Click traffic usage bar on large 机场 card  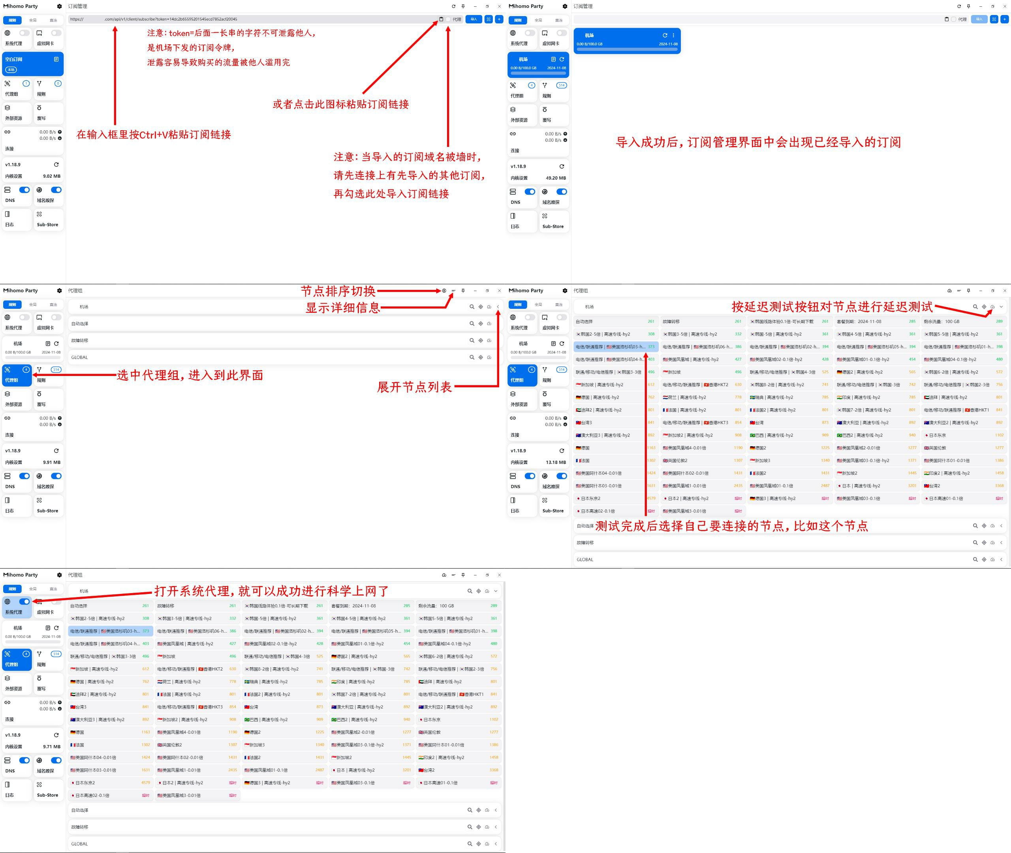coord(627,49)
